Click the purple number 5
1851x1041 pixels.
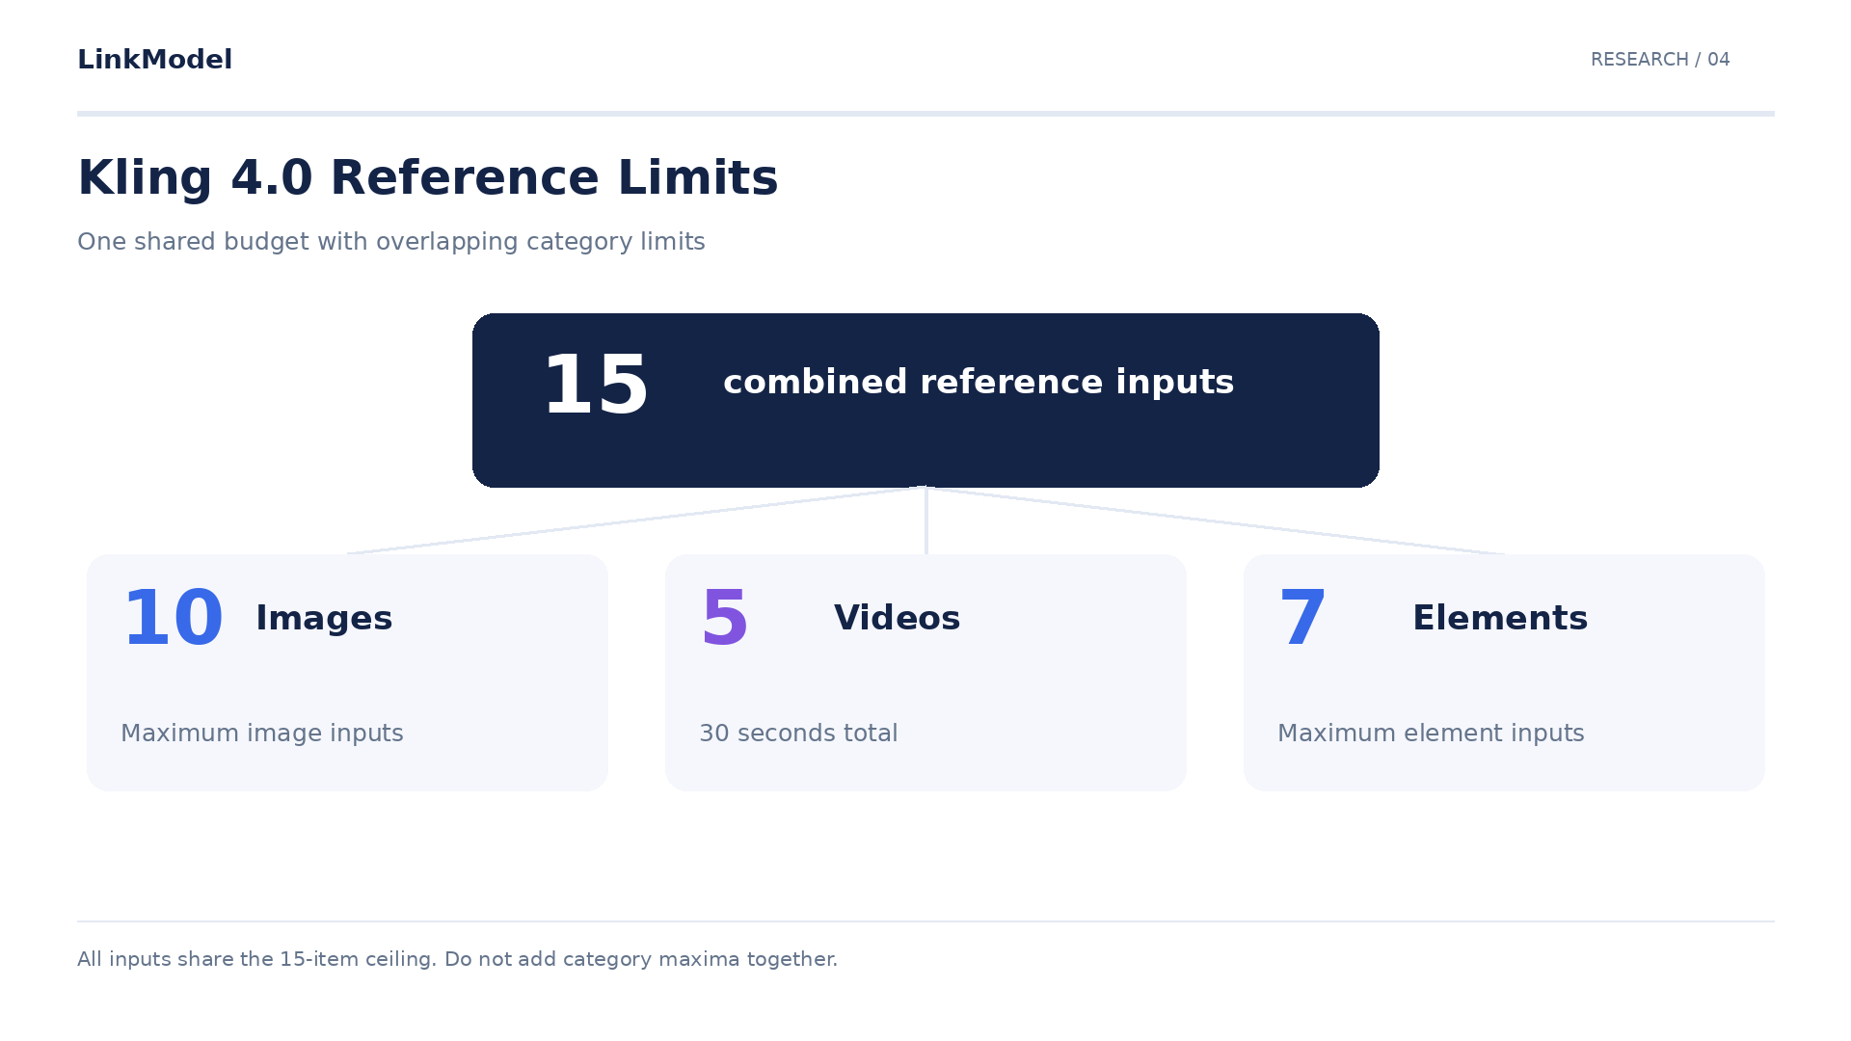click(725, 619)
